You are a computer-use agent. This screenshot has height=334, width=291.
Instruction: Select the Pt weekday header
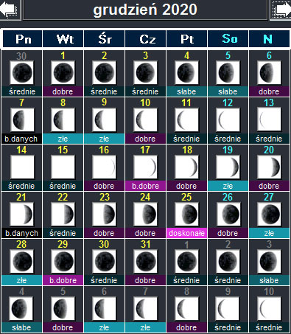[x=187, y=39]
